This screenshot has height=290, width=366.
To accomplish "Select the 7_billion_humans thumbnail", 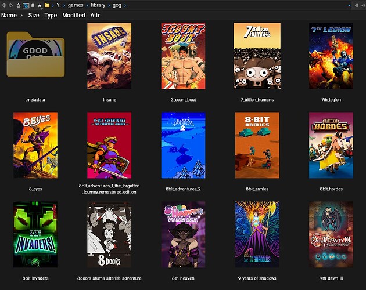I will [x=257, y=56].
